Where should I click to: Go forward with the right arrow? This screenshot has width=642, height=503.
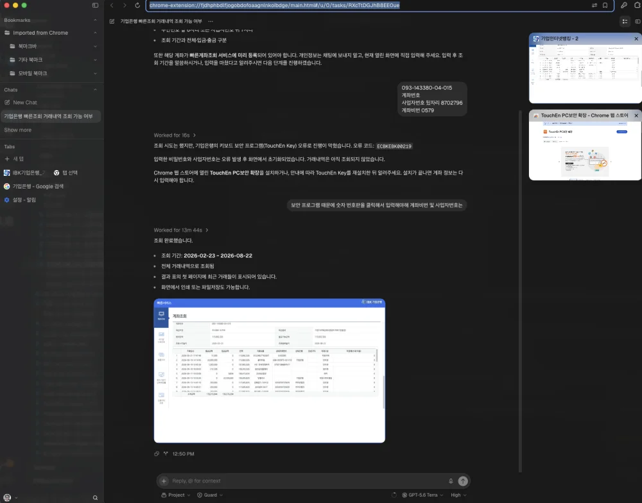[x=125, y=5]
